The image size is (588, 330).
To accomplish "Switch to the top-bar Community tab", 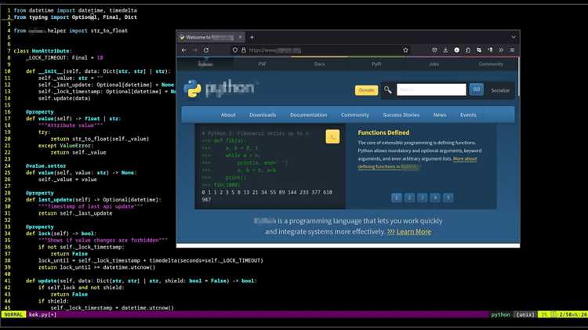I will coord(491,64).
